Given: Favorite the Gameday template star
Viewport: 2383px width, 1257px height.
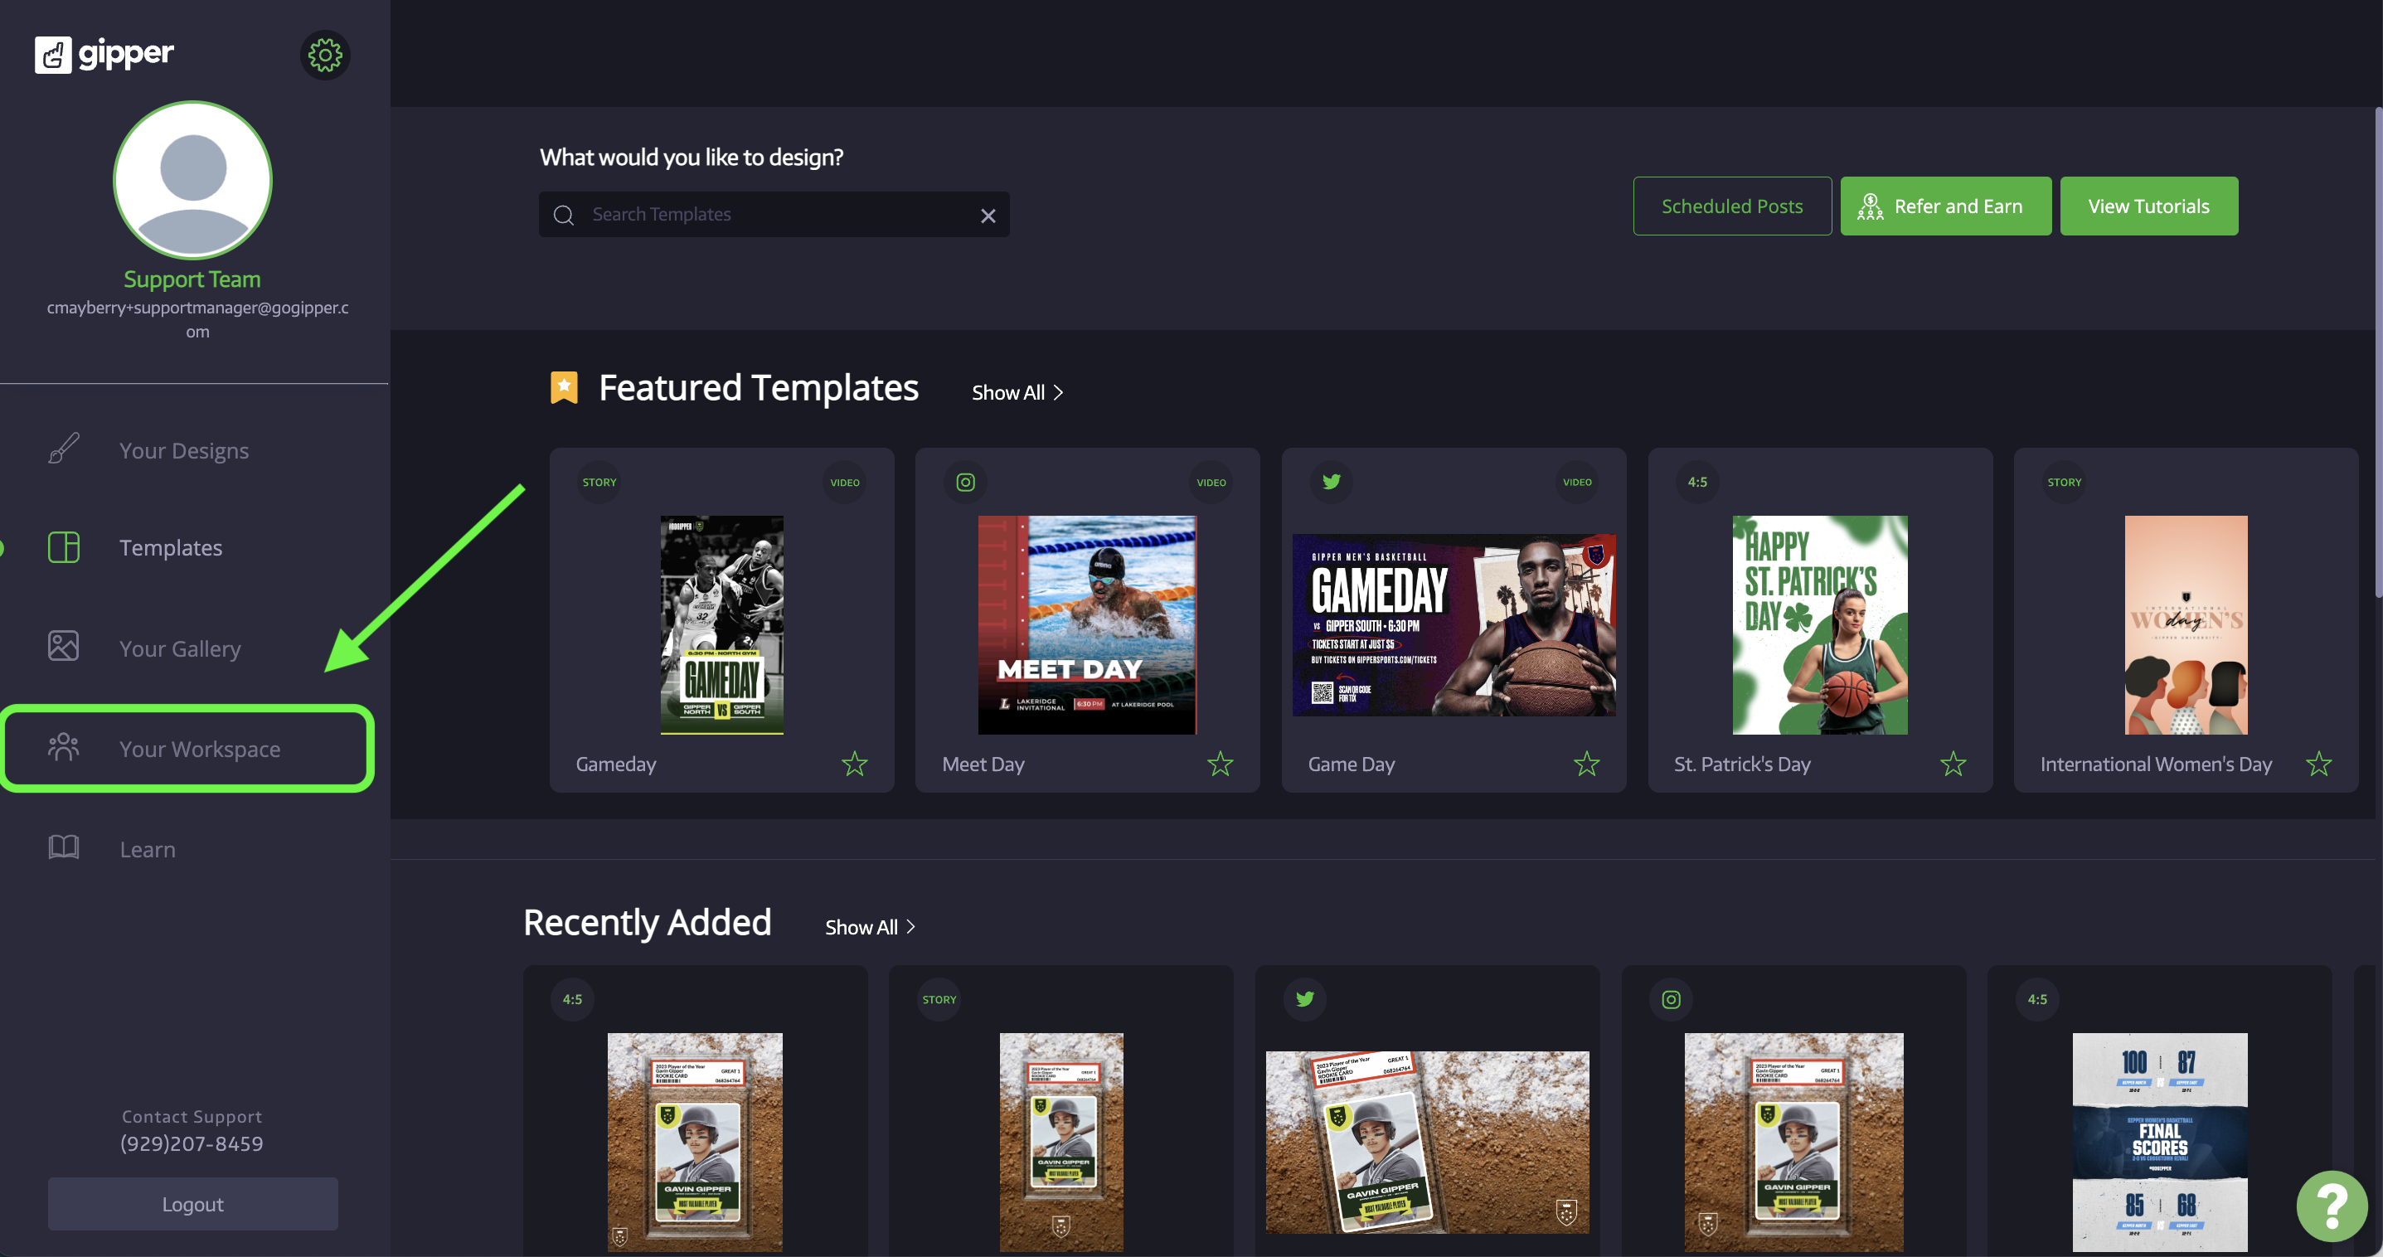Looking at the screenshot, I should tap(854, 764).
